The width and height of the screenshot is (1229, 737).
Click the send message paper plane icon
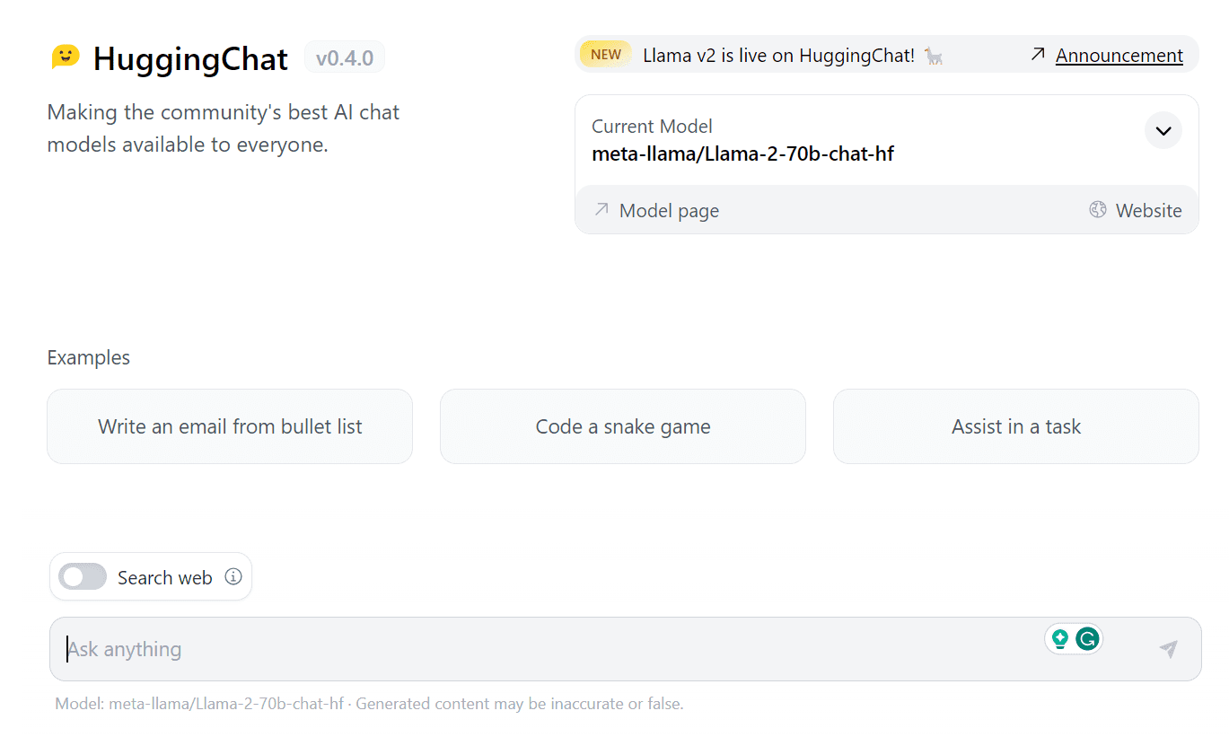tap(1168, 649)
